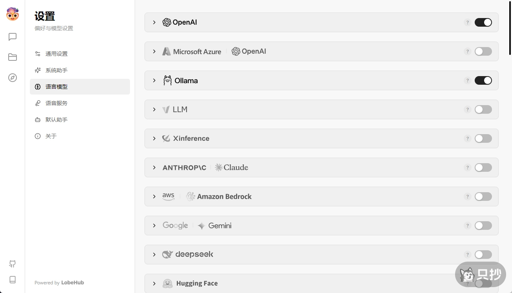Open the 通用设置 settings tab
The width and height of the screenshot is (512, 293).
(x=57, y=54)
